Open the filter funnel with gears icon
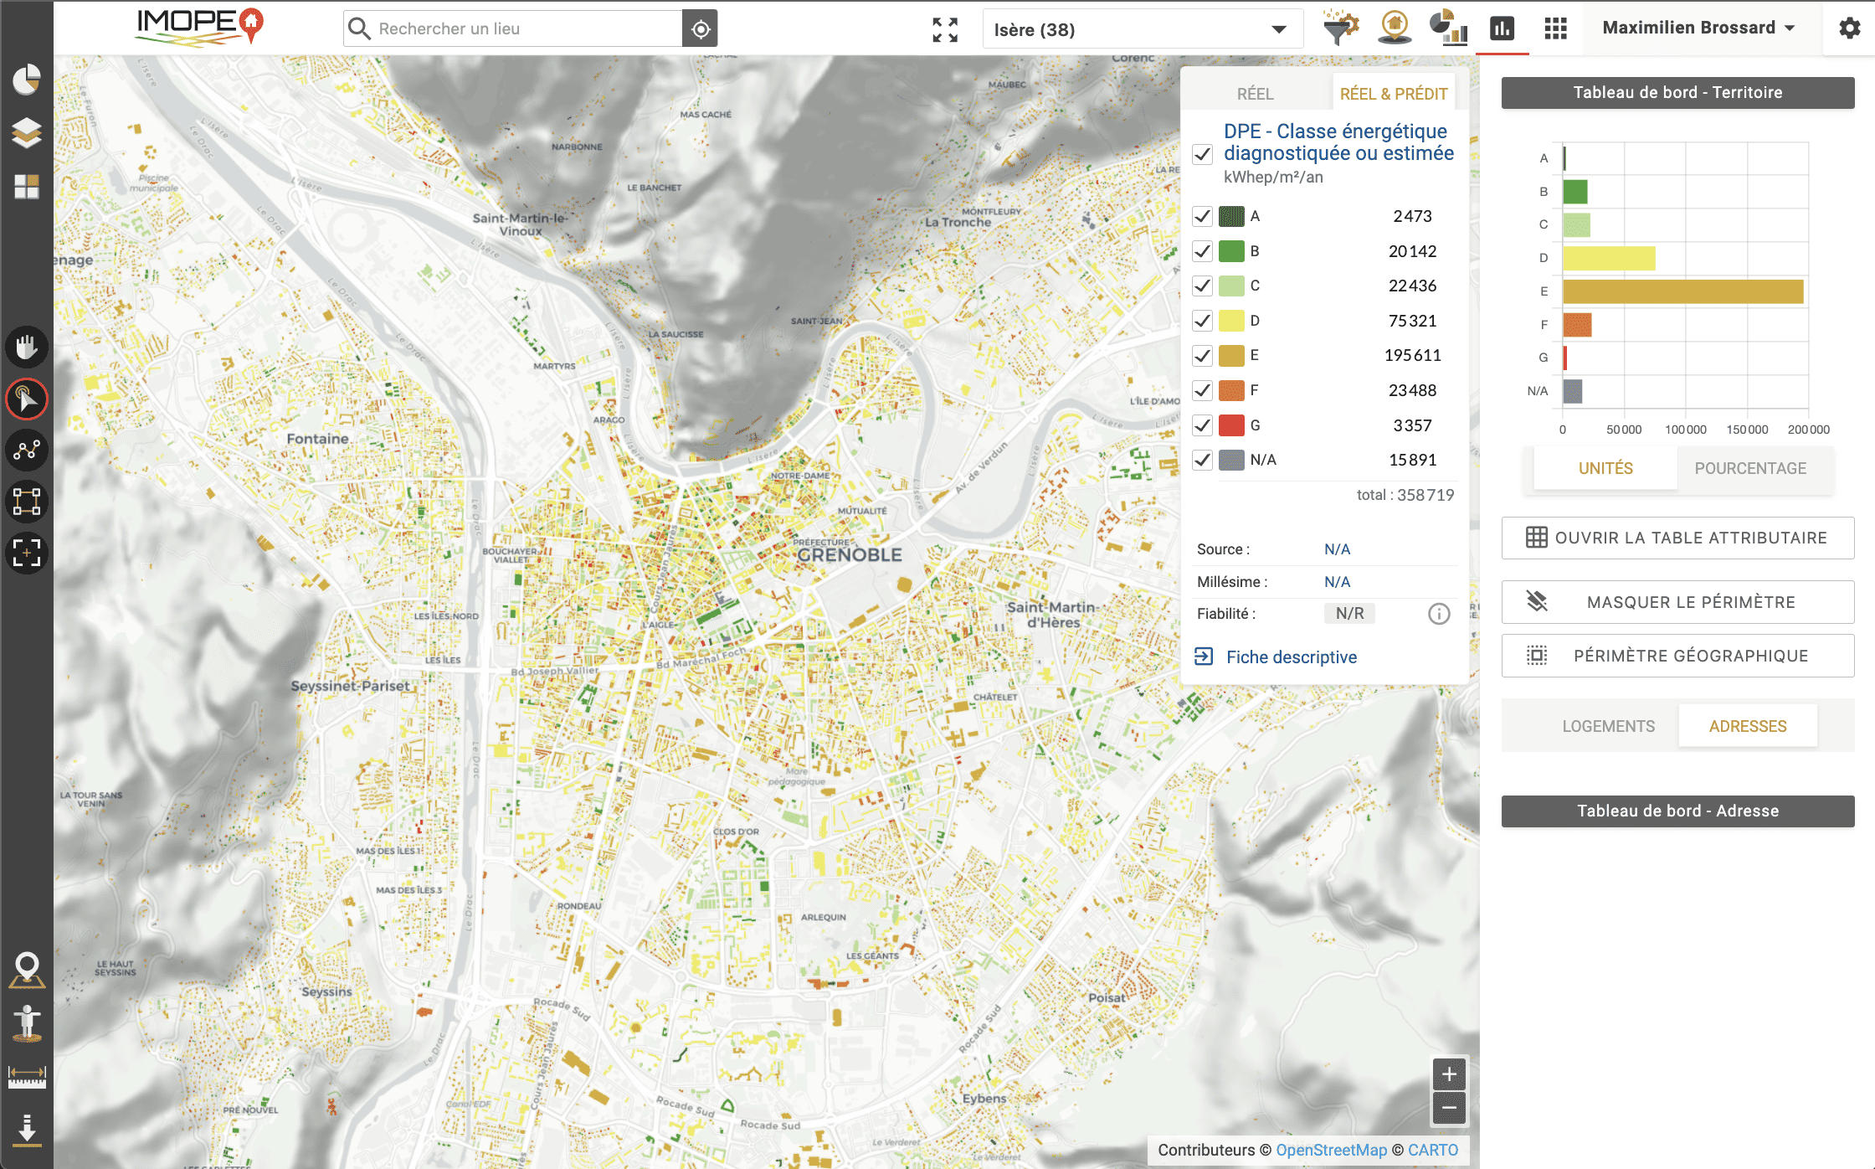 click(1340, 28)
